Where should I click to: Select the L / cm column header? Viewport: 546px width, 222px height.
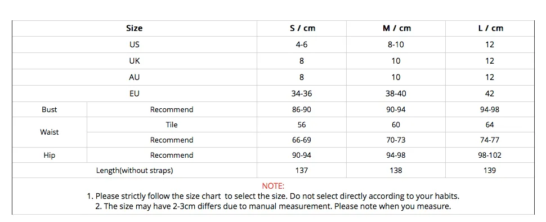pyautogui.click(x=491, y=28)
